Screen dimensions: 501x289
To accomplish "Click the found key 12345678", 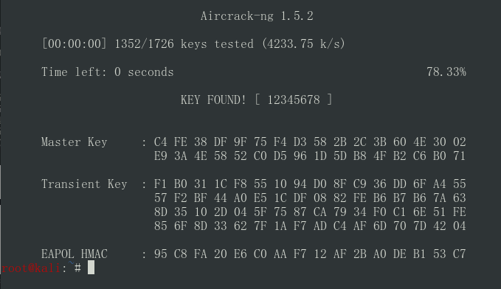I will 294,100.
